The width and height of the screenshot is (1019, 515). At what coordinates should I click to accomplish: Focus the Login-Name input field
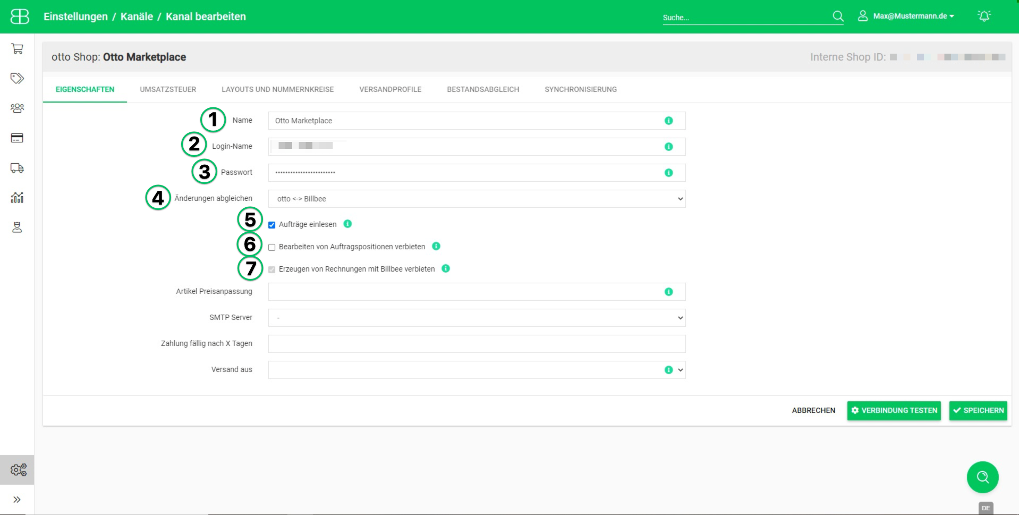(477, 147)
